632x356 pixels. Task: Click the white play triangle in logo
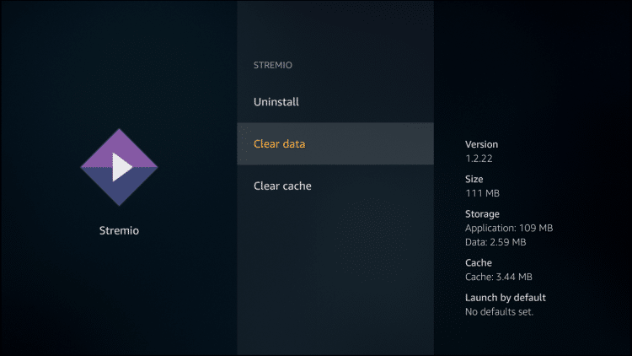click(x=121, y=167)
